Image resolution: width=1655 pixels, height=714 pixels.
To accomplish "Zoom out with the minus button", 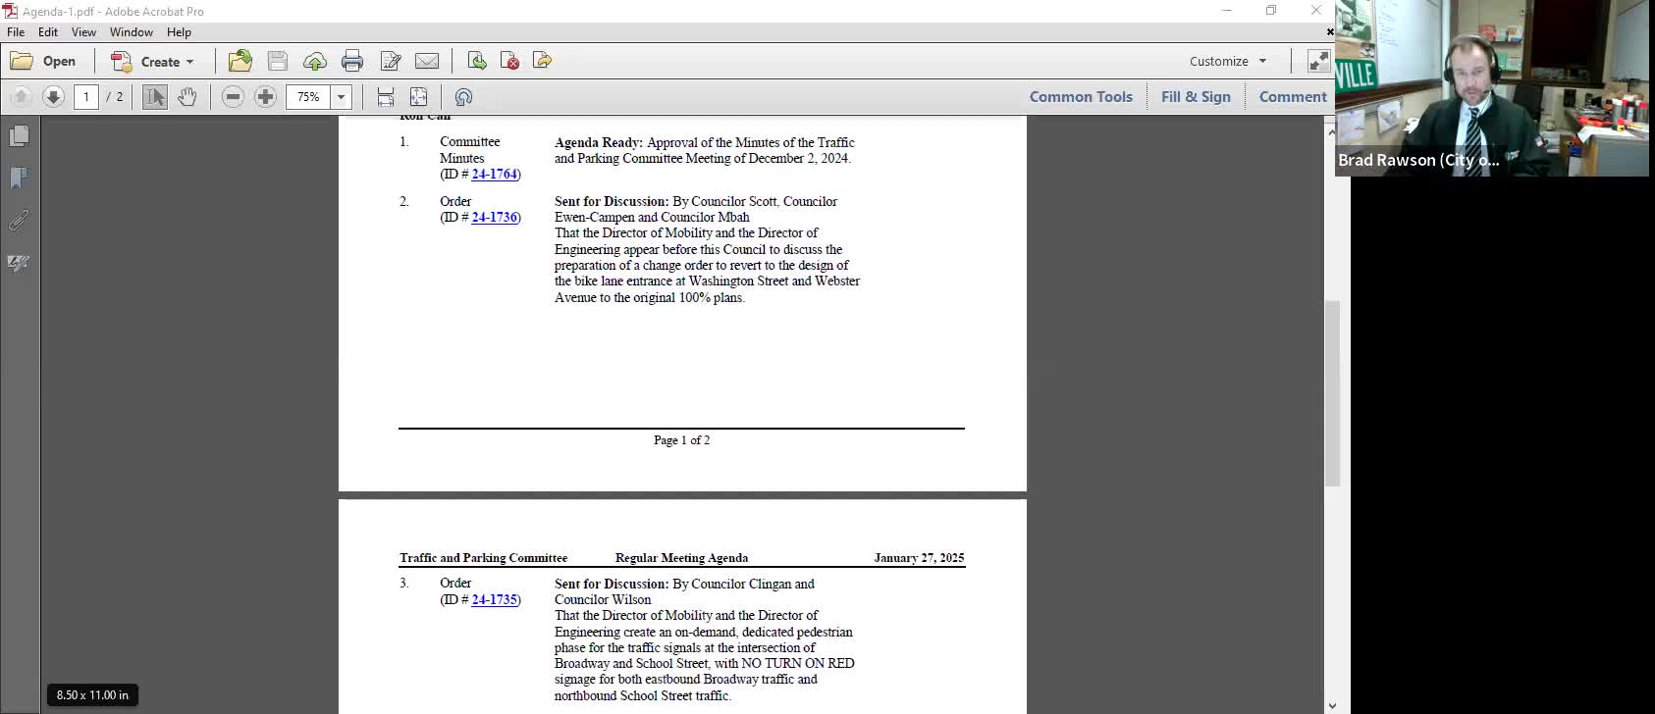I will tap(233, 96).
